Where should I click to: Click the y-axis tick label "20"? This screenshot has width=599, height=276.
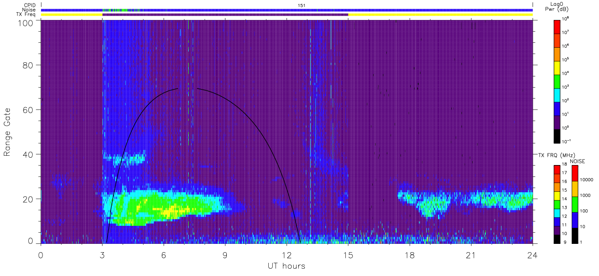[x=28, y=199]
